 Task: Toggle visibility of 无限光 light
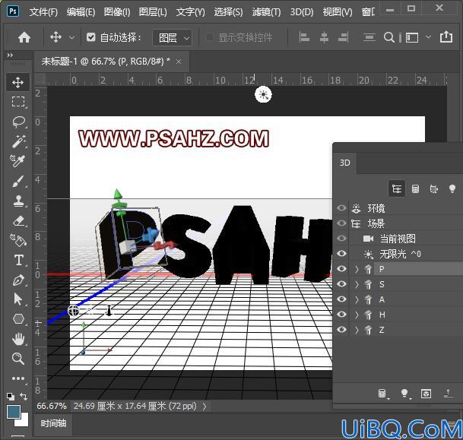(x=341, y=254)
